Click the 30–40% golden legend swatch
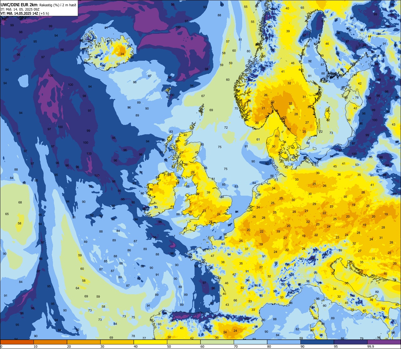 [x=117, y=342]
